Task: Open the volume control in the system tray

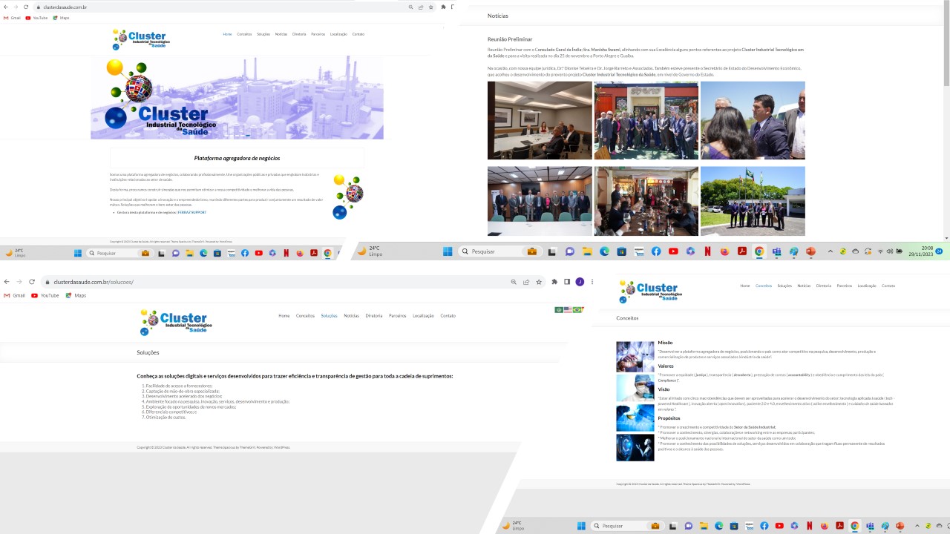Action: click(889, 251)
